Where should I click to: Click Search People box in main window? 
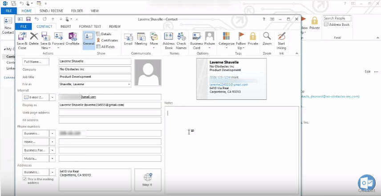[337, 18]
